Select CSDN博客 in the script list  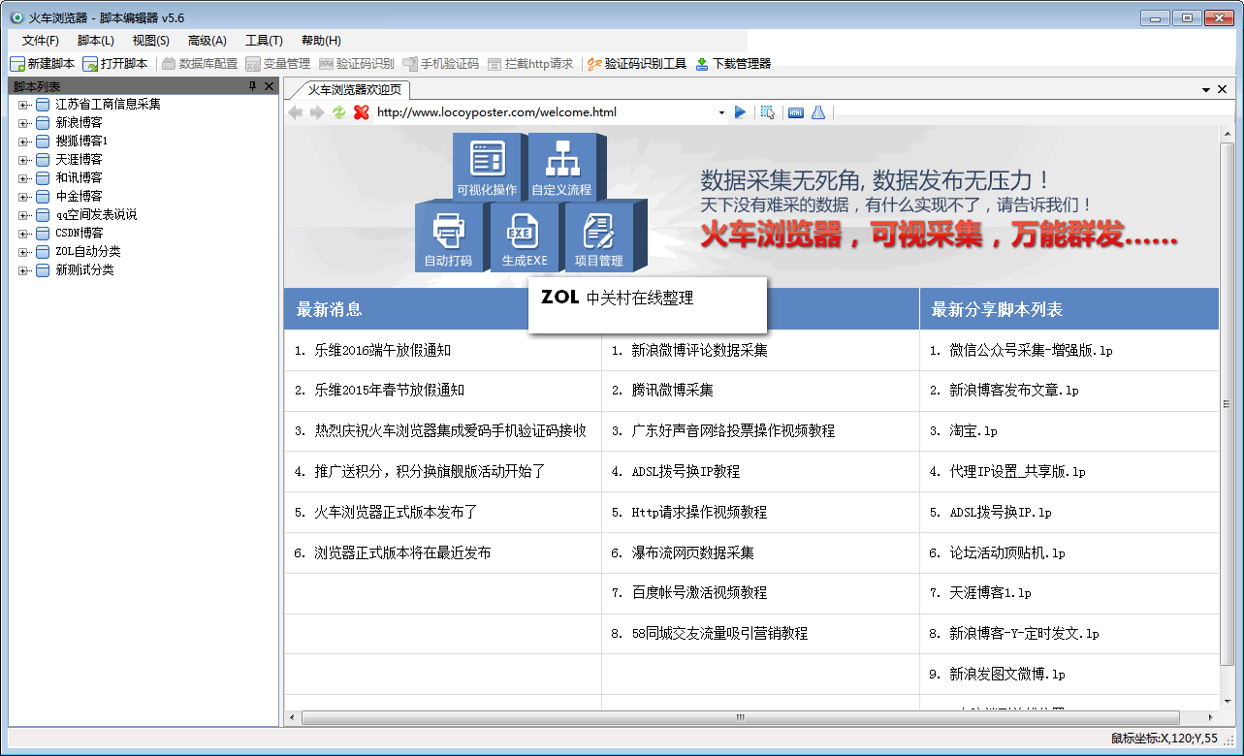point(80,234)
